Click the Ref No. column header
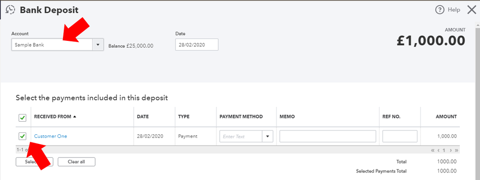480x180 pixels. click(x=391, y=116)
